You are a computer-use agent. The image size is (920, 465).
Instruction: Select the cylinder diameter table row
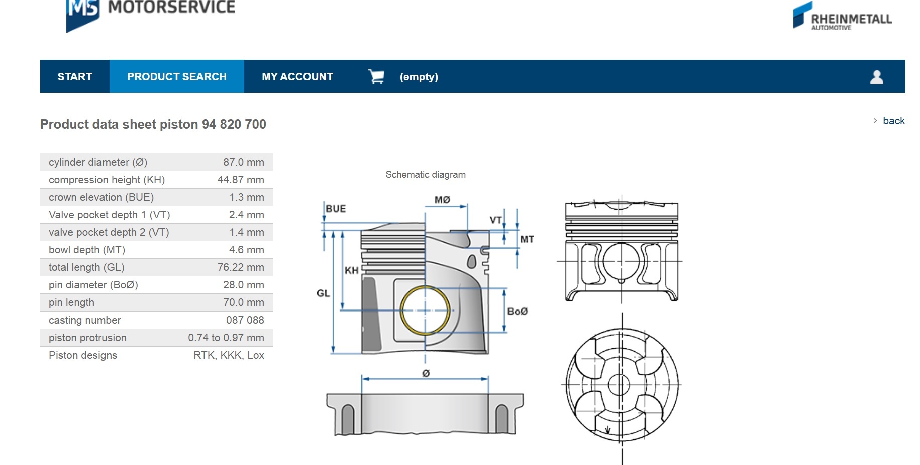[x=156, y=162]
